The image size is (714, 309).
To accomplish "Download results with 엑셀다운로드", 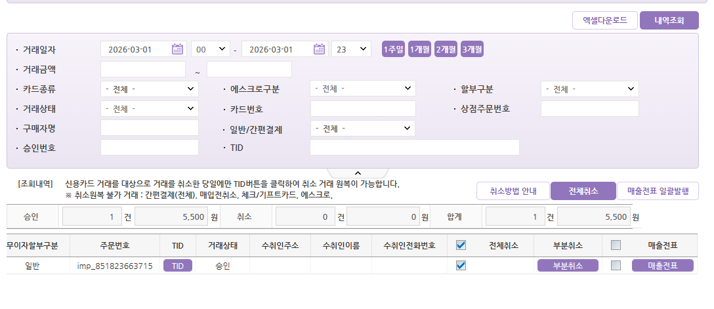I will coord(604,20).
